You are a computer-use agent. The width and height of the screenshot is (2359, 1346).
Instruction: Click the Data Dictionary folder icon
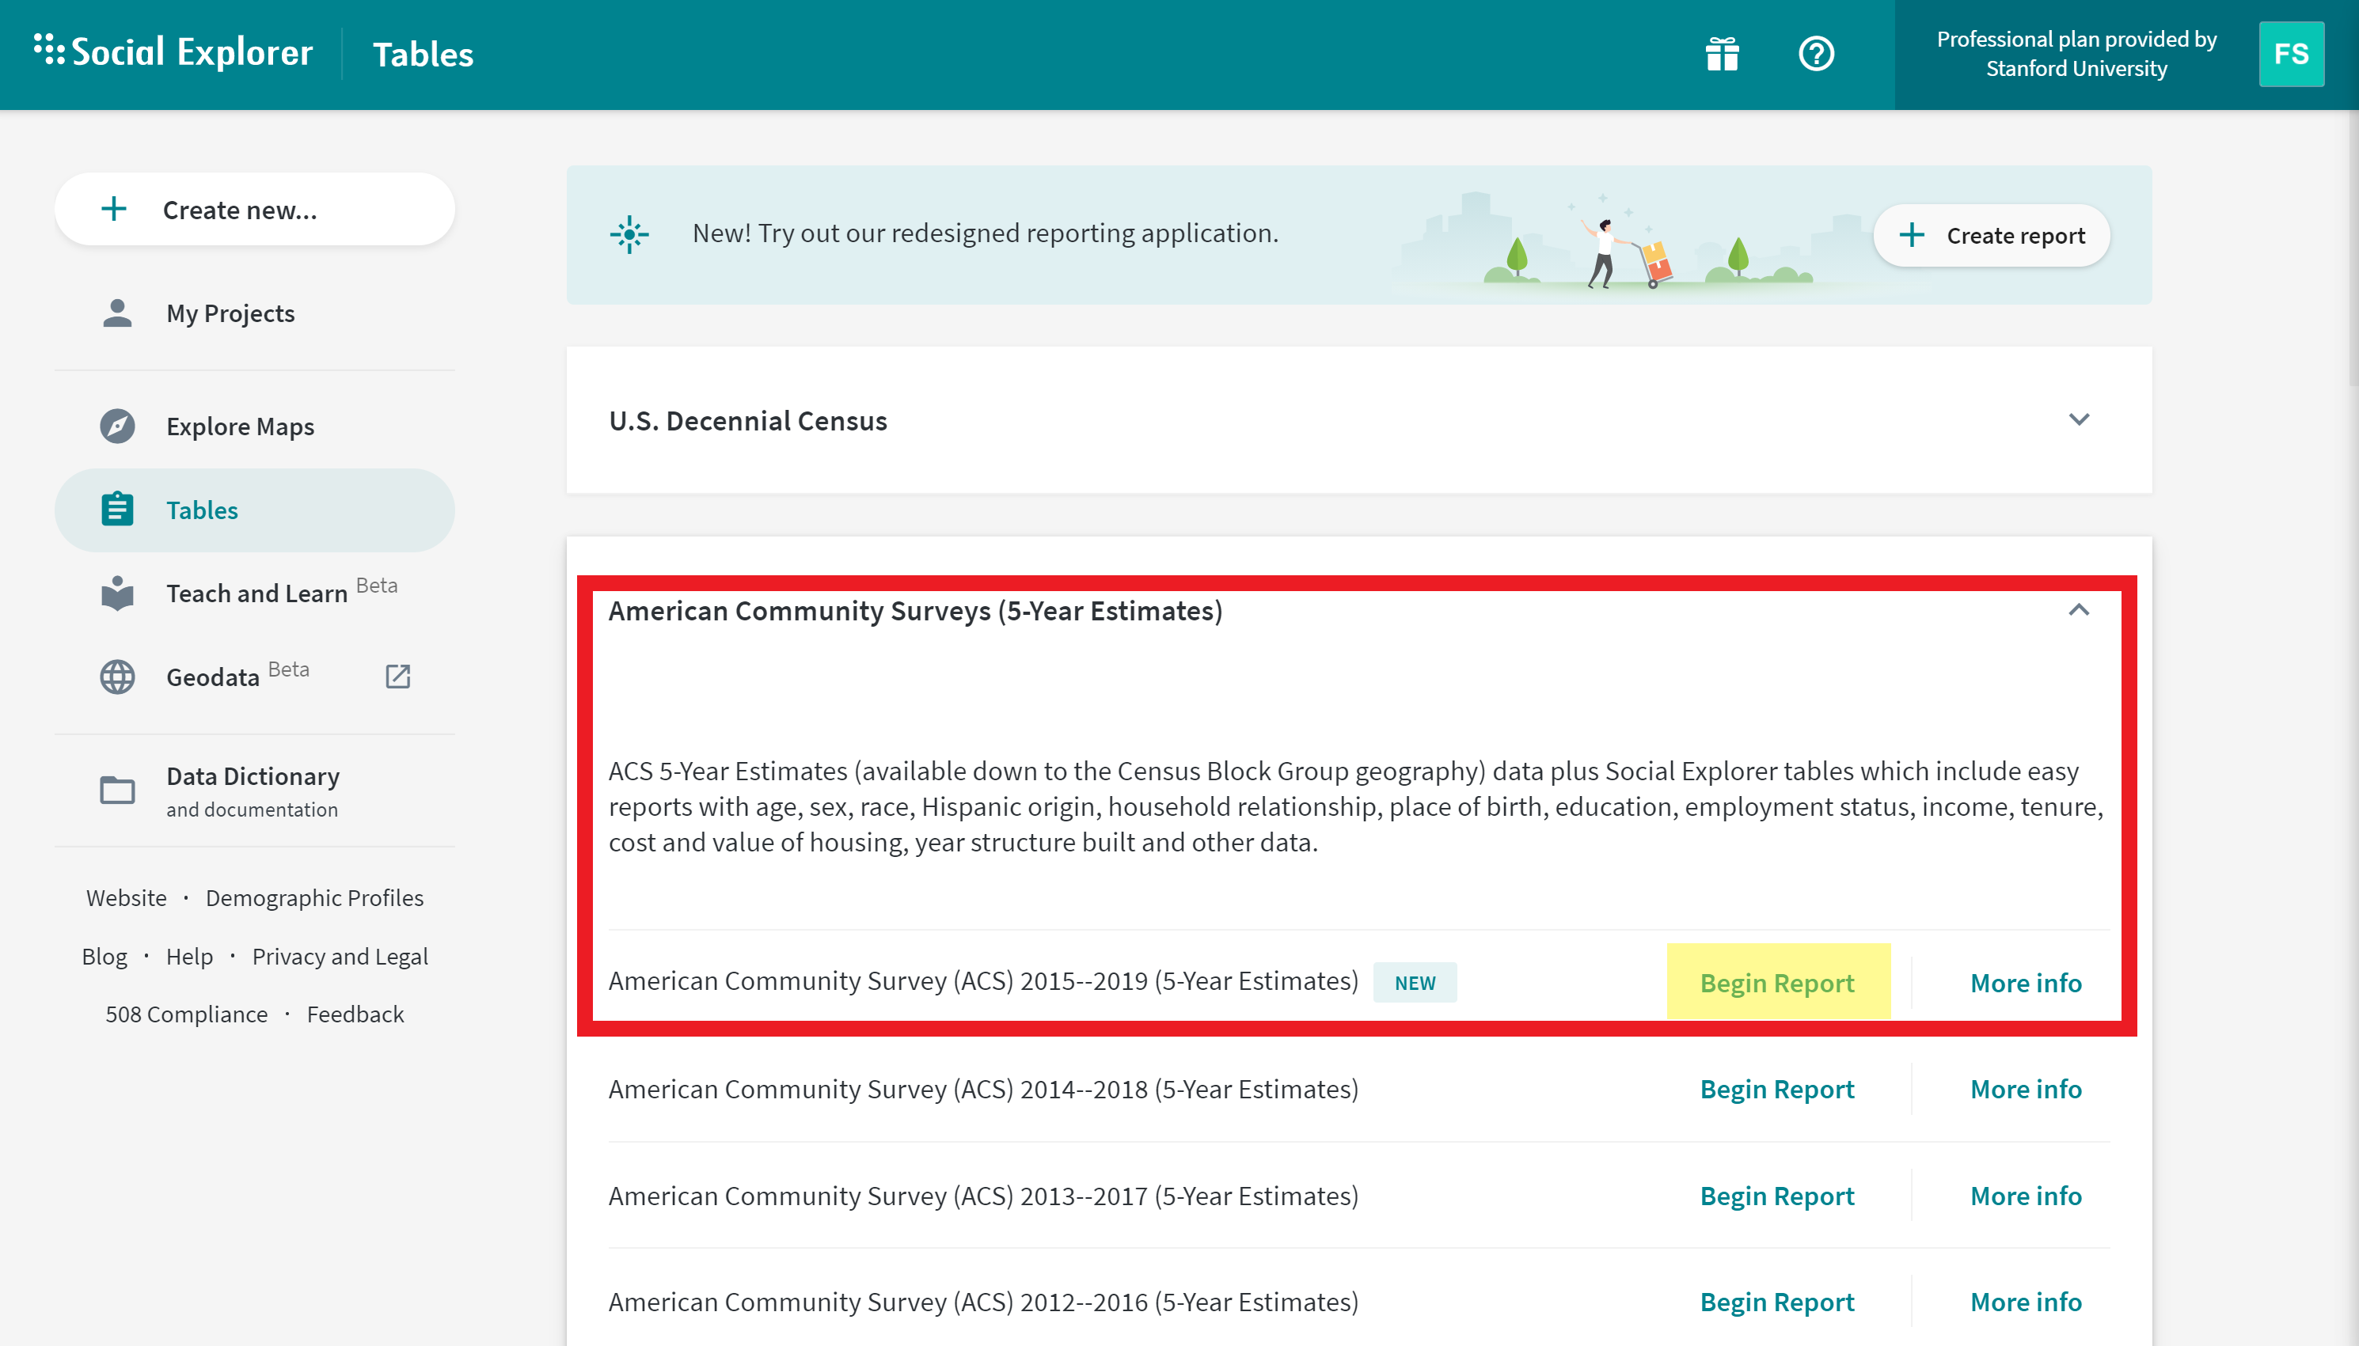pyautogui.click(x=117, y=791)
